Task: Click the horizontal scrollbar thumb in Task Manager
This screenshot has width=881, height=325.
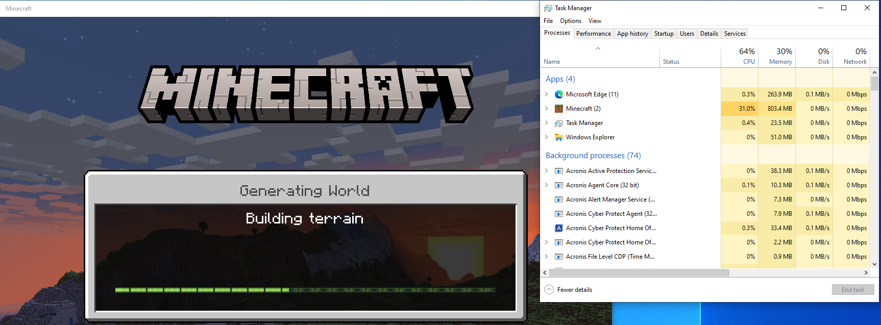Action: click(x=639, y=273)
